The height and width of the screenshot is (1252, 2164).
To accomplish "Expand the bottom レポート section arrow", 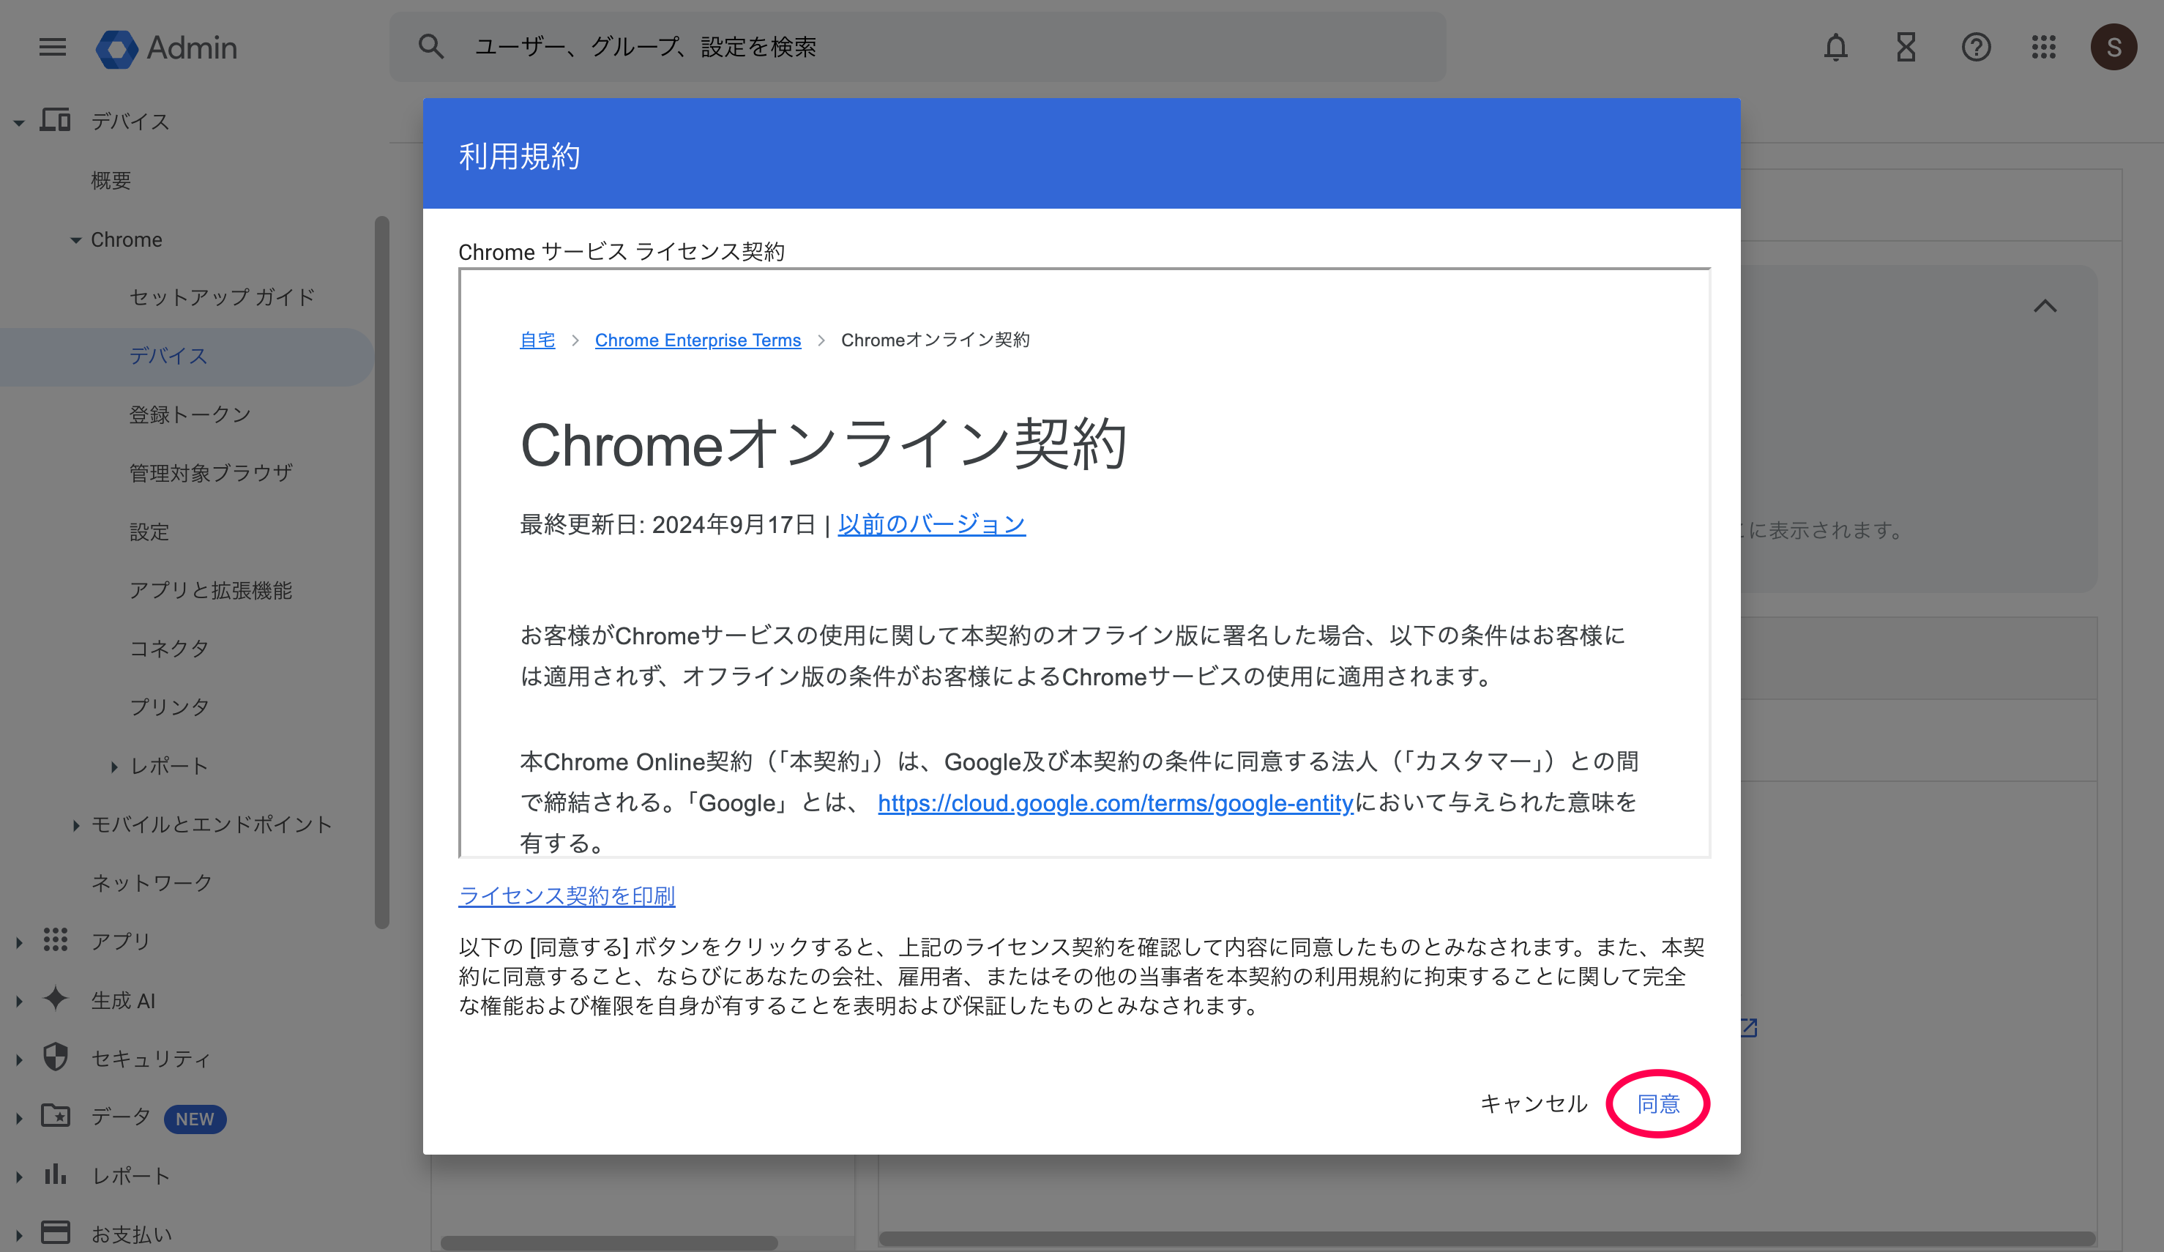I will 19,1177.
